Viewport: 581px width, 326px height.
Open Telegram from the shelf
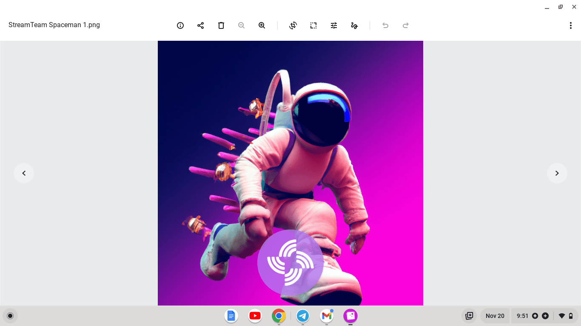[303, 316]
